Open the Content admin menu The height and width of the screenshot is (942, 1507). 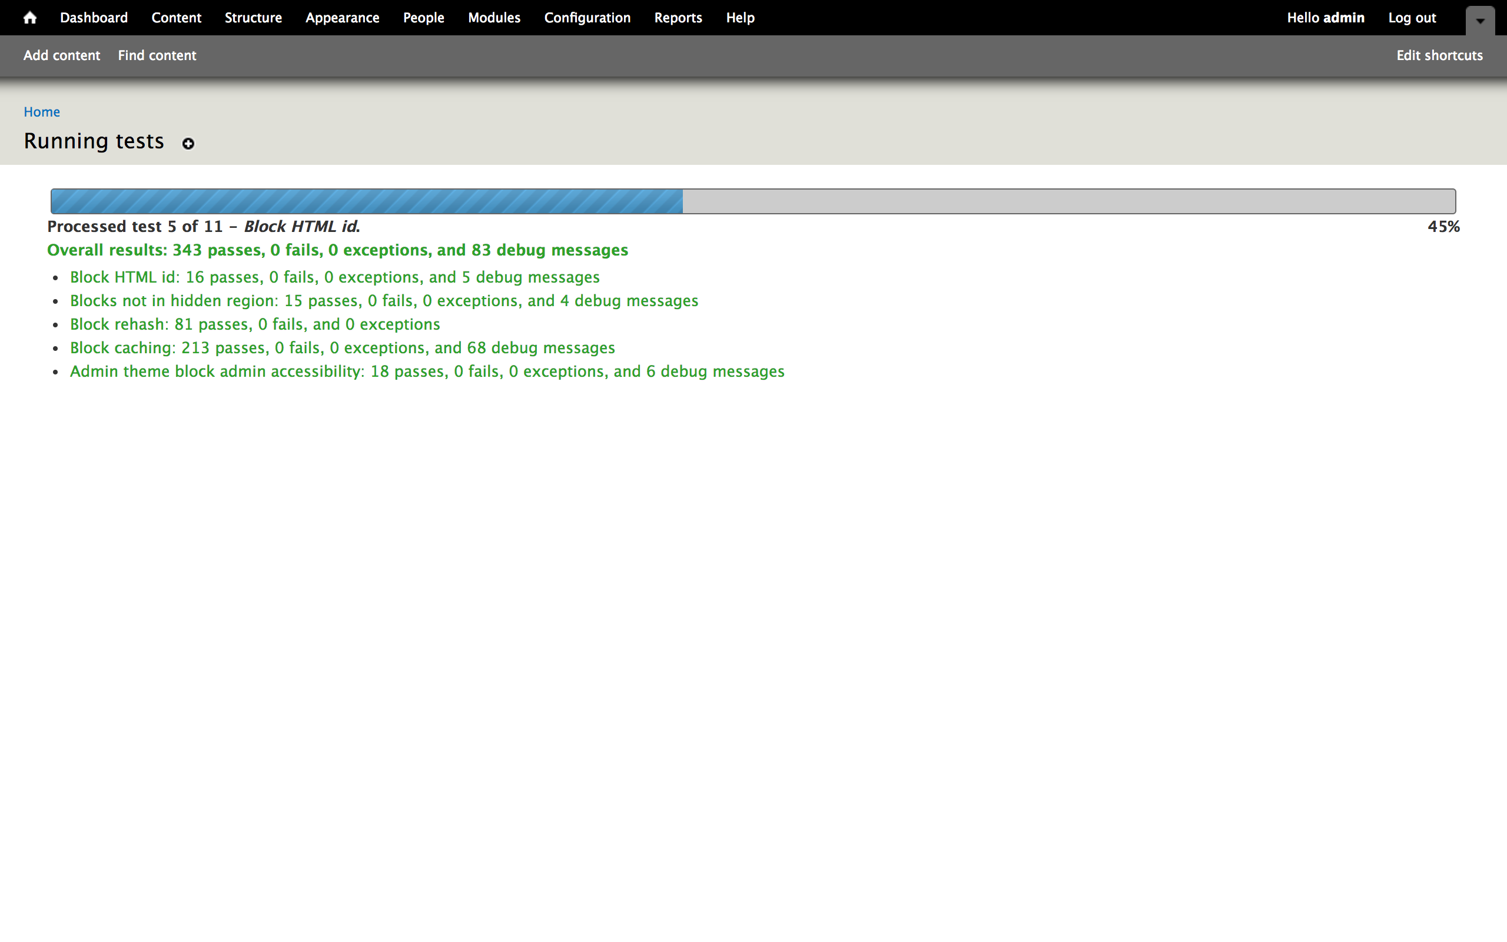(176, 18)
